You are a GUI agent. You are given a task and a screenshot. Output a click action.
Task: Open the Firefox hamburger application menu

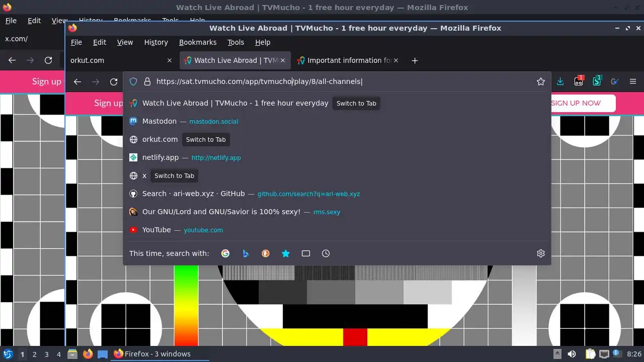(x=633, y=81)
